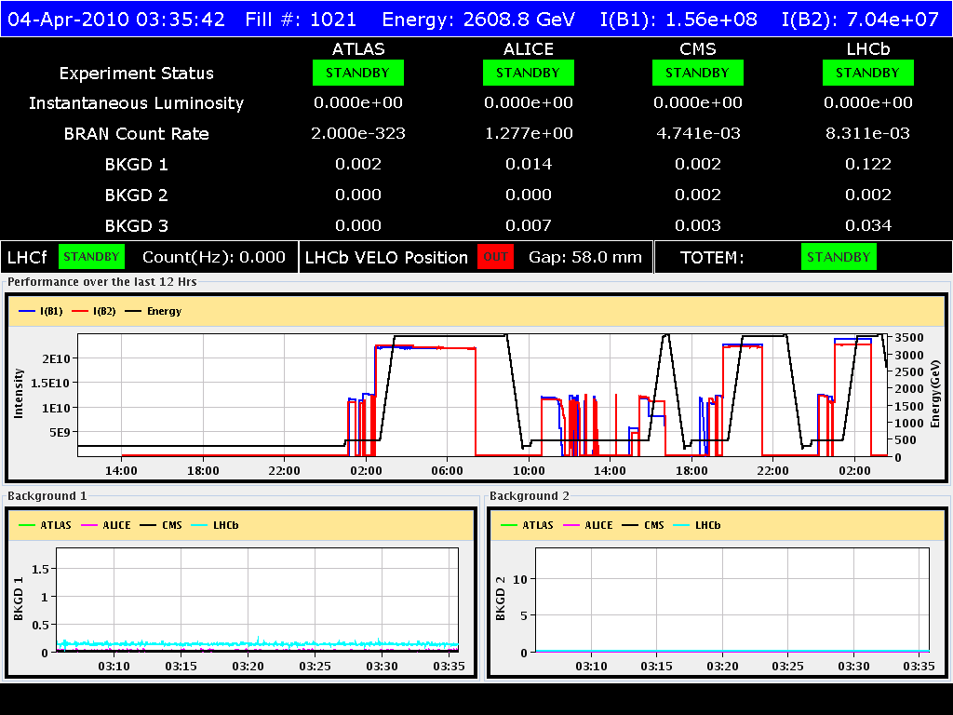Click LHCb instantaneous luminosity value 0.000e+00
This screenshot has height=715, width=953.
868,102
